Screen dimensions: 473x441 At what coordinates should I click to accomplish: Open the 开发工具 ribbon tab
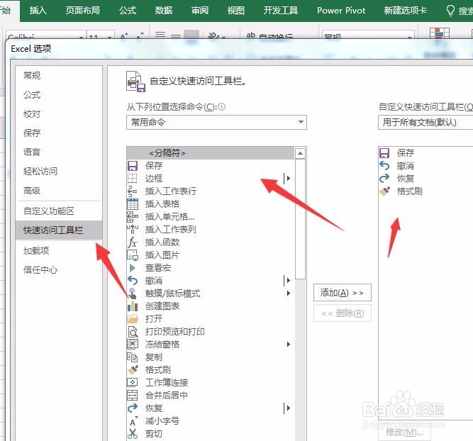click(x=281, y=11)
